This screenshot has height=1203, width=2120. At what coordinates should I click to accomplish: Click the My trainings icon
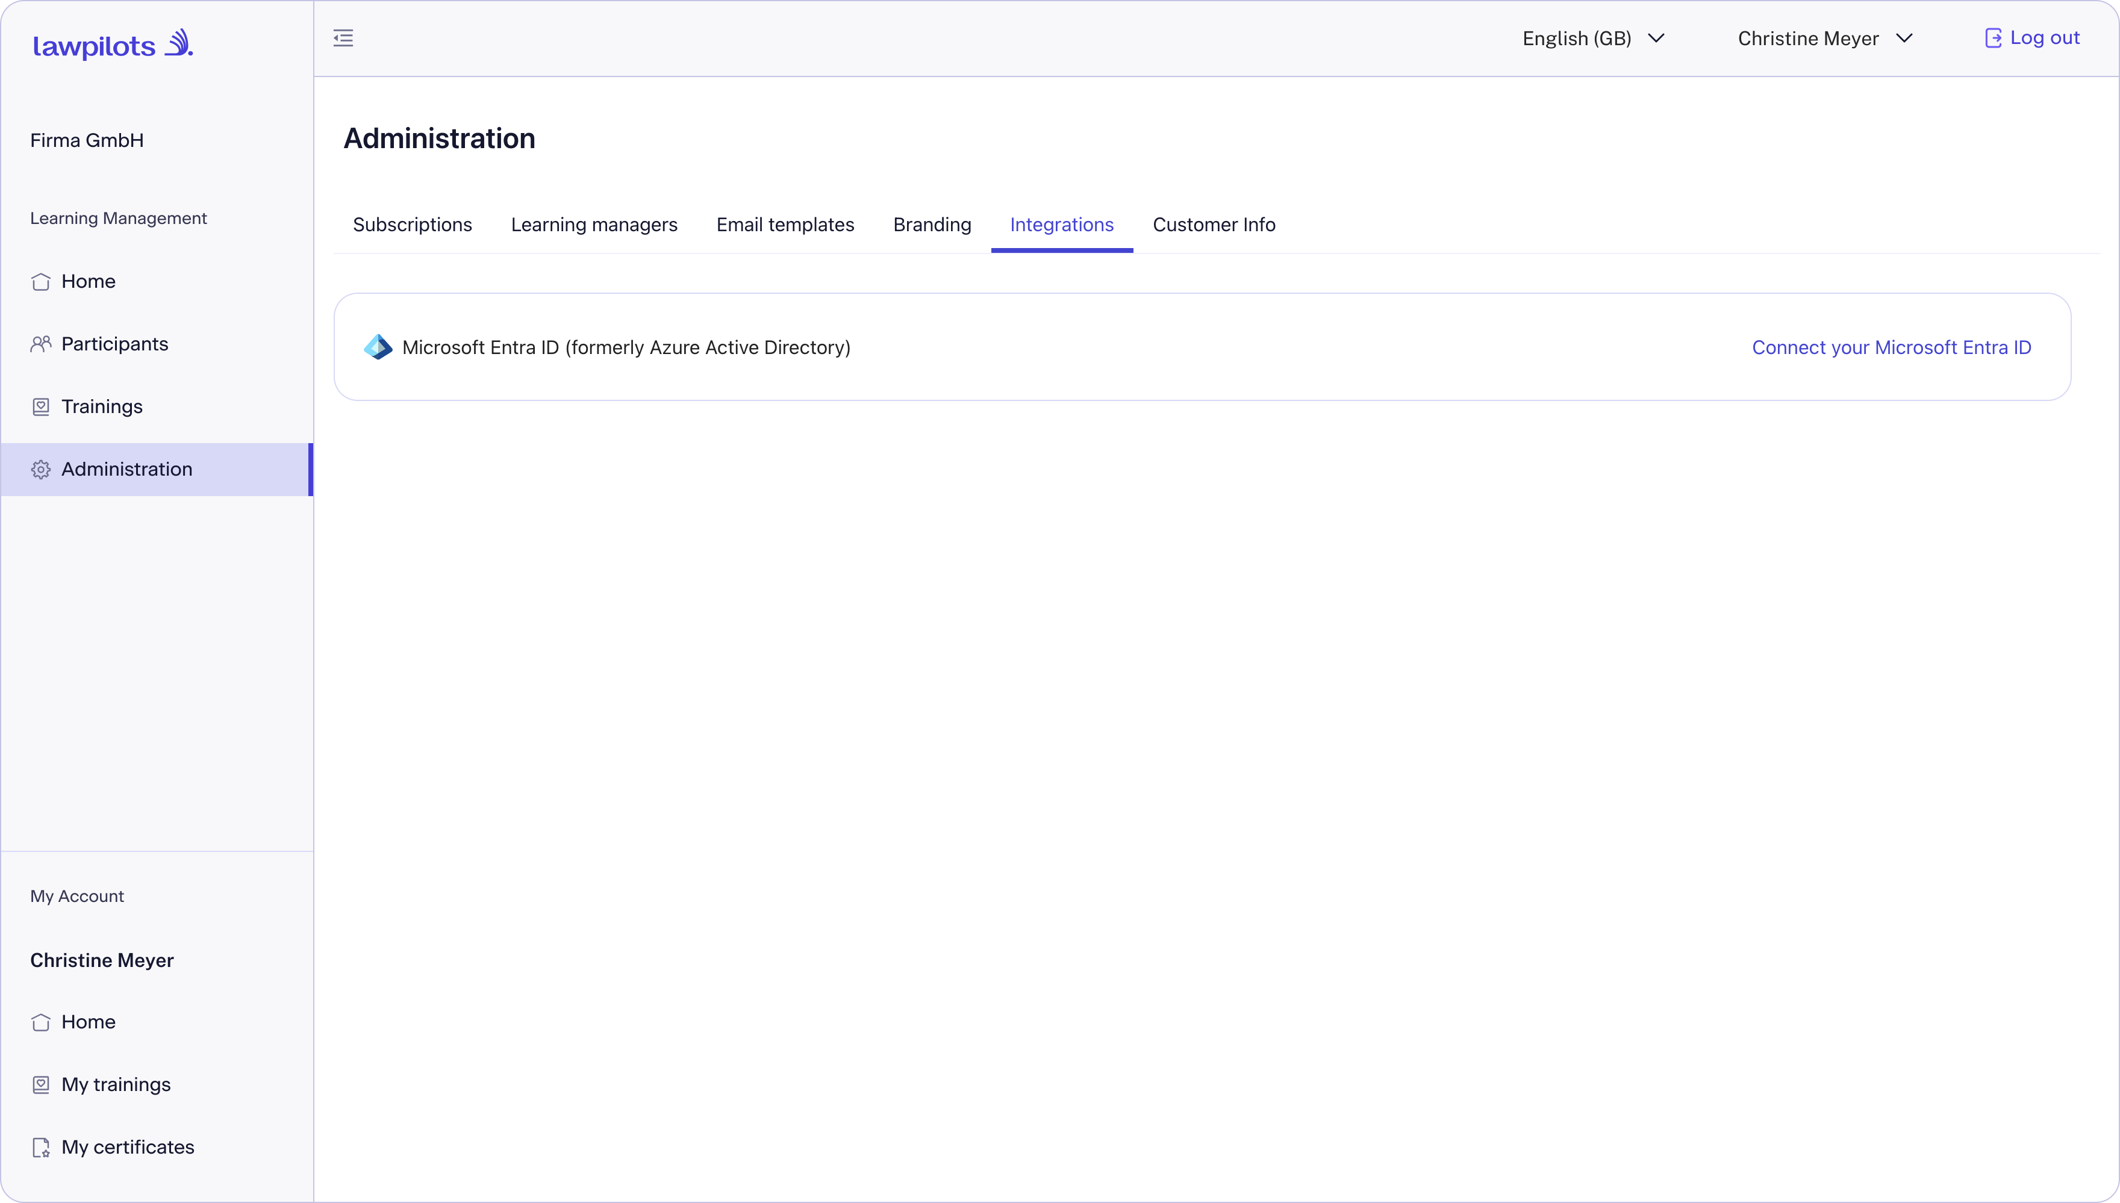click(x=40, y=1085)
